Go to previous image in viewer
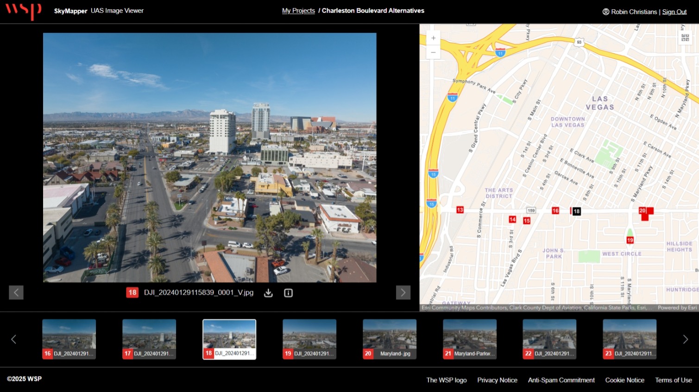 (16, 292)
